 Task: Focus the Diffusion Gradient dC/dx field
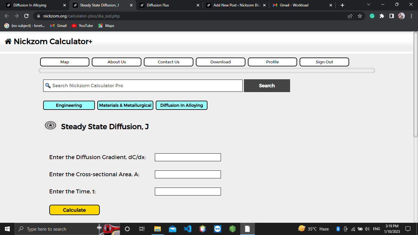(x=188, y=157)
